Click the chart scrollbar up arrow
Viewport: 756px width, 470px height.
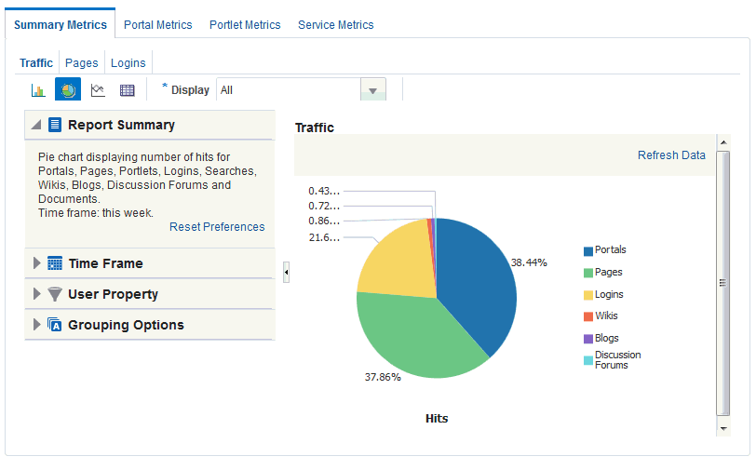(723, 142)
